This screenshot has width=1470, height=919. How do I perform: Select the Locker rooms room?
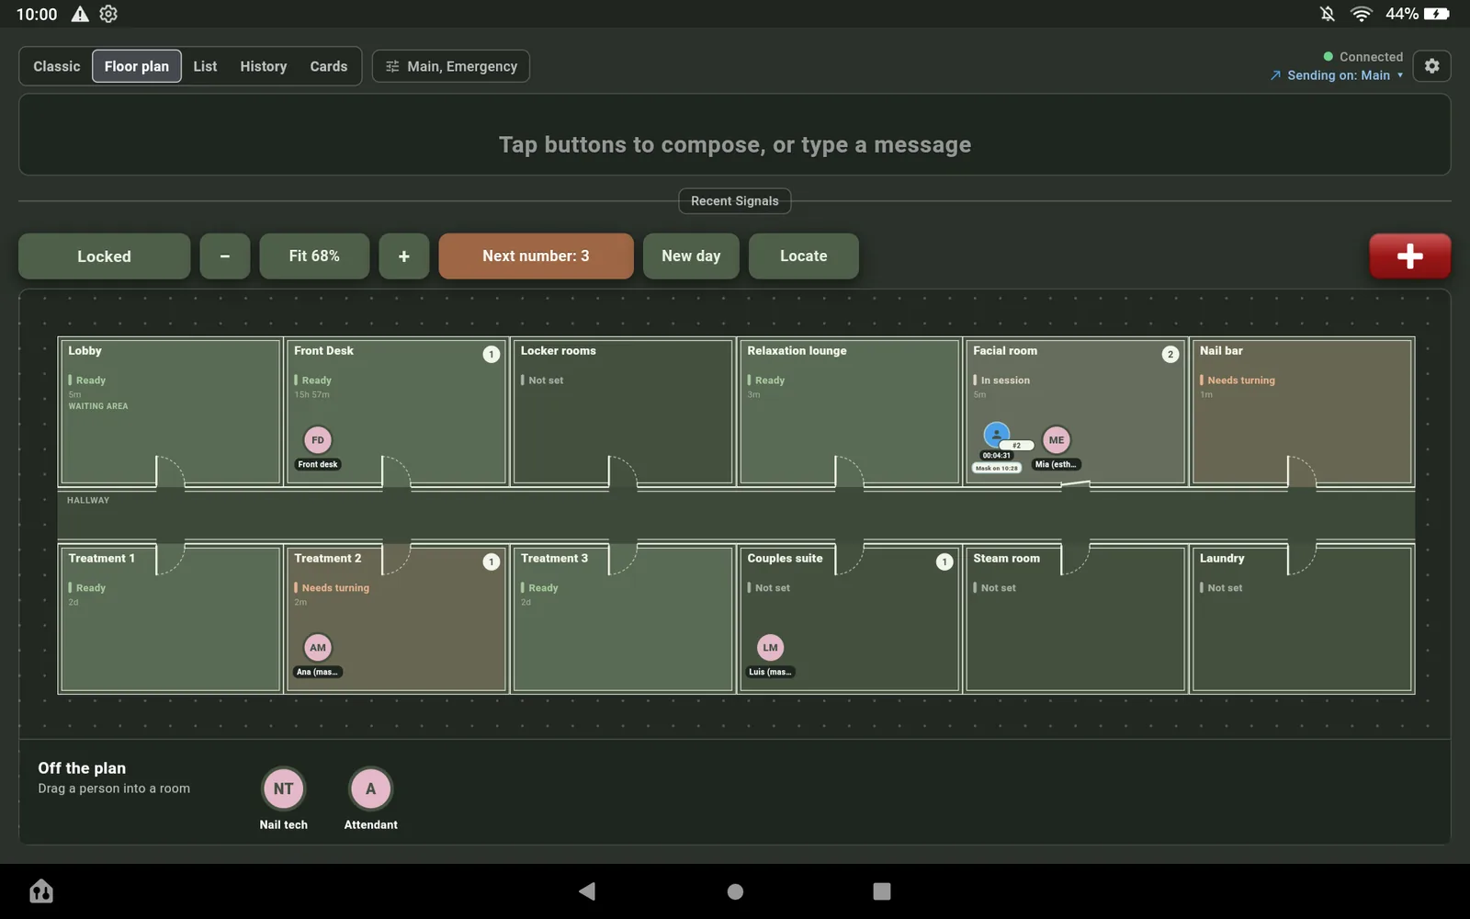[623, 412]
